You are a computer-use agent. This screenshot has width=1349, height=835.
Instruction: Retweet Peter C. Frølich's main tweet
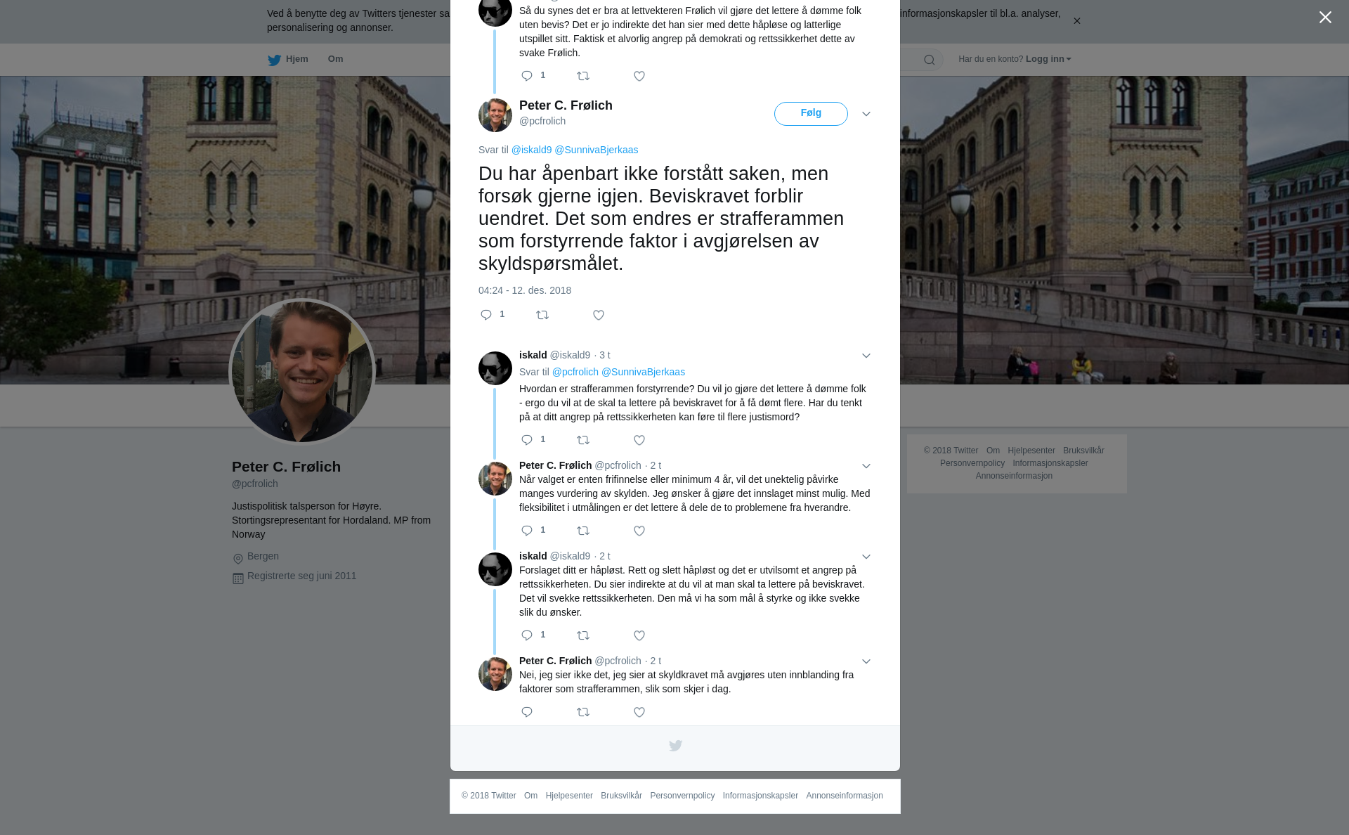pyautogui.click(x=542, y=316)
